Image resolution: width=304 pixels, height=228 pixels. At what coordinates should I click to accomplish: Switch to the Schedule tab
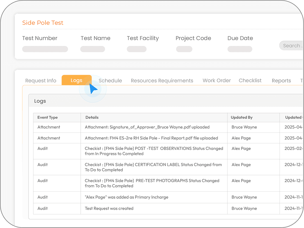(110, 81)
